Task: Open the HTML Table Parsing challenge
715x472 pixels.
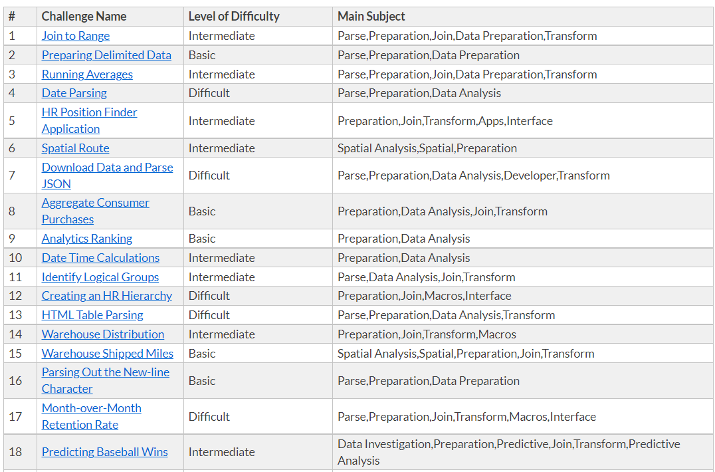Action: pyautogui.click(x=92, y=315)
